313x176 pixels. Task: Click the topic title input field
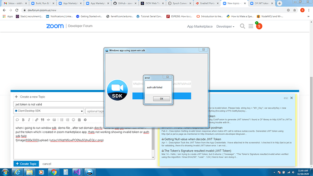59,104
